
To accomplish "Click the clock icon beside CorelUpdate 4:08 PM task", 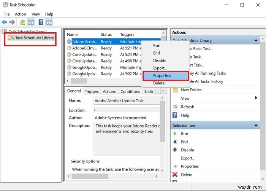I will (x=69, y=61).
